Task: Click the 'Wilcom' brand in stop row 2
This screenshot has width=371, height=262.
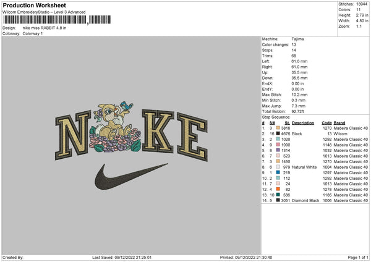Action: (341, 134)
